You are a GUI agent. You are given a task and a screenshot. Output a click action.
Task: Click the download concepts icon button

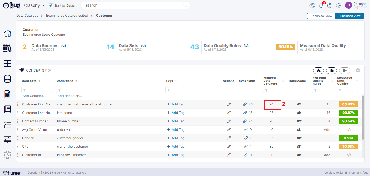pyautogui.click(x=318, y=71)
